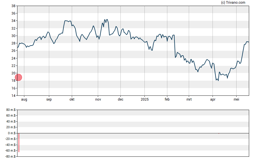Viewport: 254px width, 161px height.
Task: Click the "okt" month axis label
Action: point(72,99)
